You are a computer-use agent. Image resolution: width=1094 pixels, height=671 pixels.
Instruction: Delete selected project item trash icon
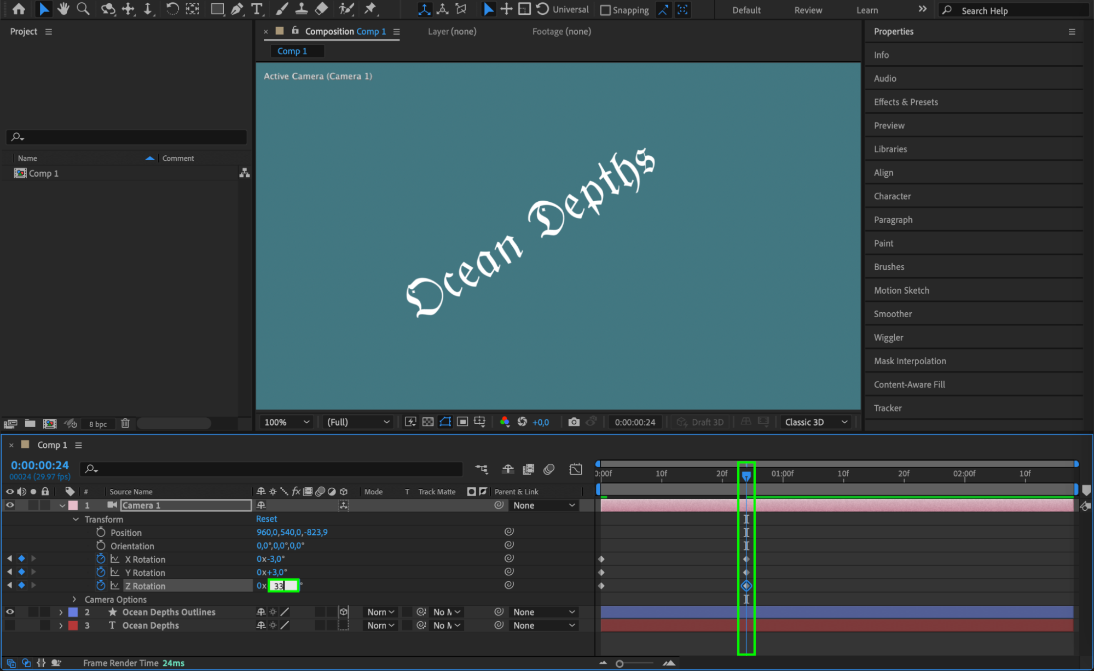click(x=125, y=423)
